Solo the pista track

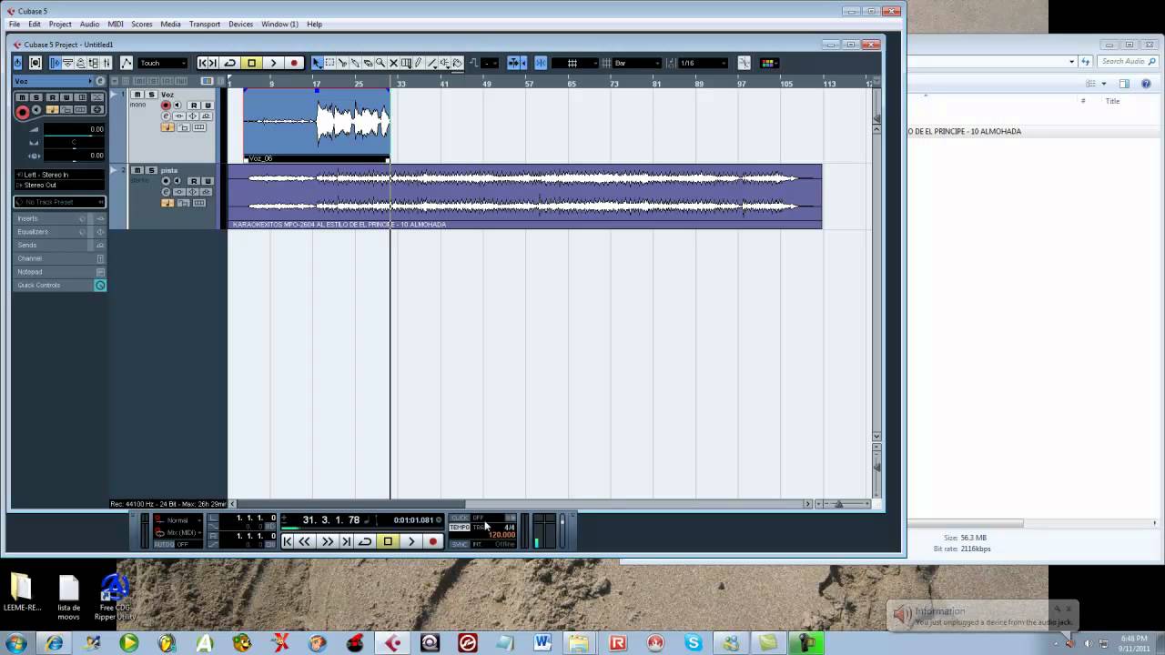[151, 170]
